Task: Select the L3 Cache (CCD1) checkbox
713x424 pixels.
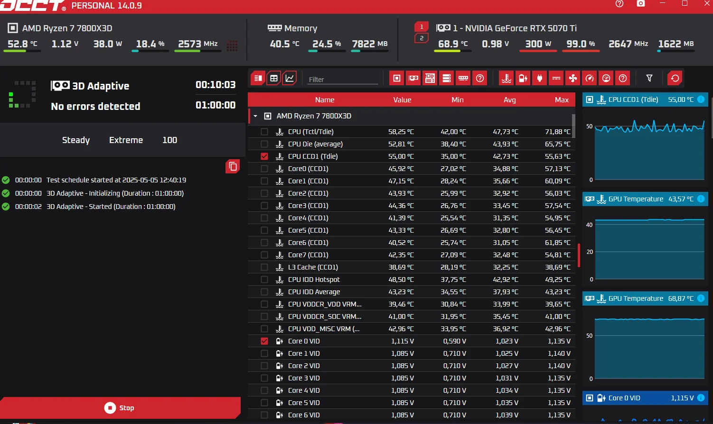Action: click(x=264, y=267)
